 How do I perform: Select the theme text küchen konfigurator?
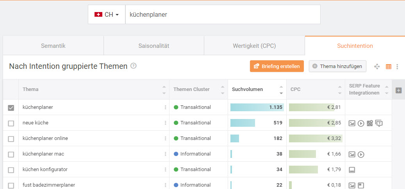tap(45, 170)
